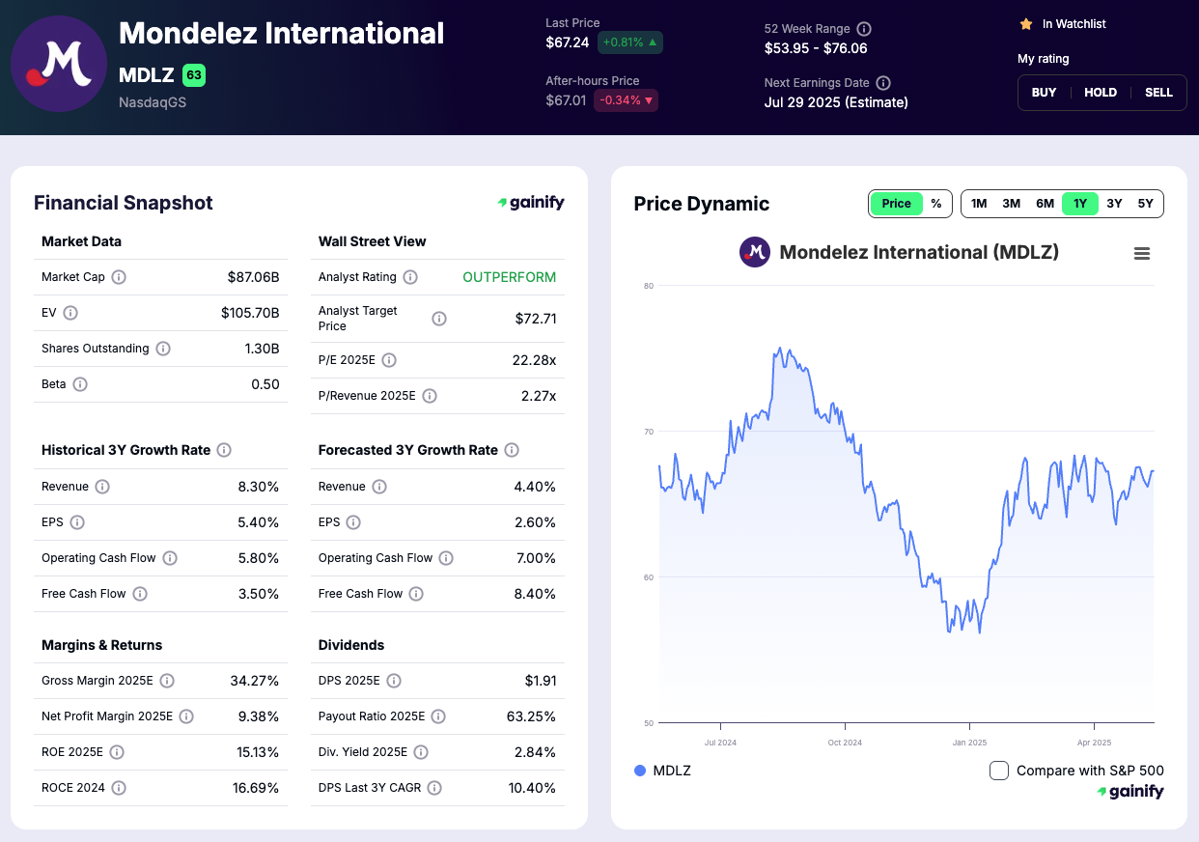Screen dimensions: 1199x842
Task: Select the 3M chart range
Action: click(1012, 204)
